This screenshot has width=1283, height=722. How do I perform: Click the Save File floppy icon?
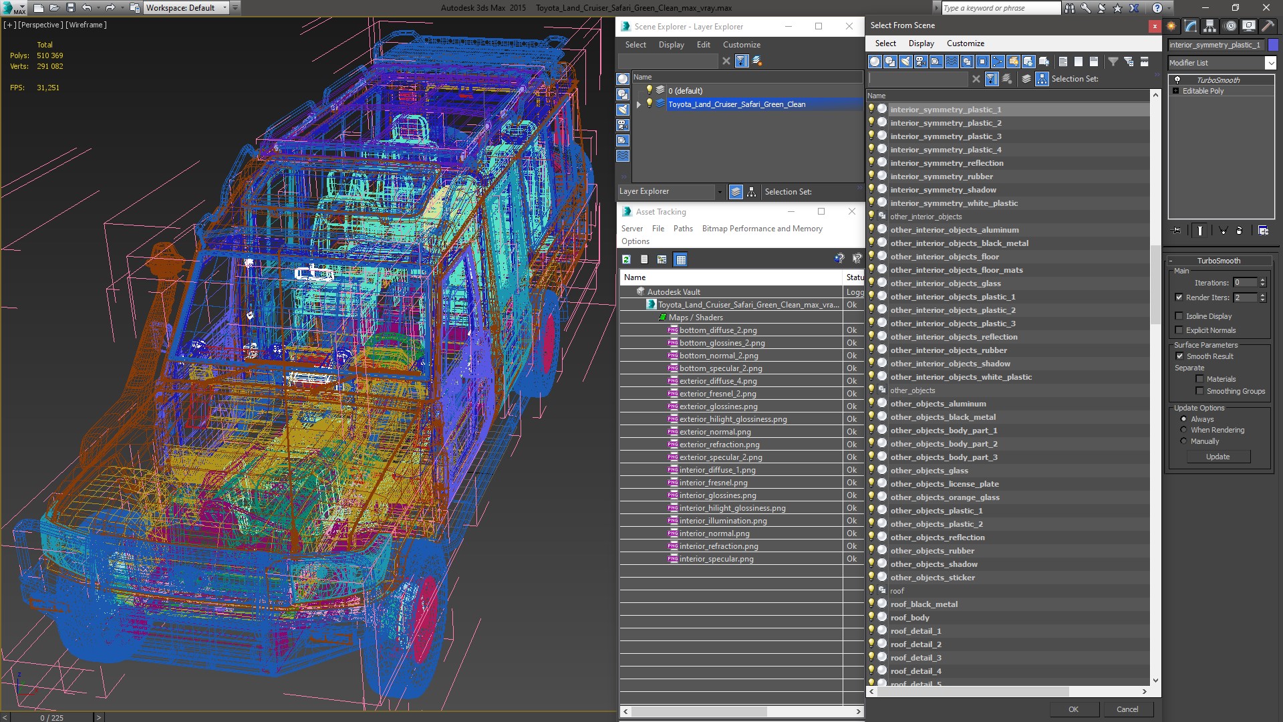70,8
